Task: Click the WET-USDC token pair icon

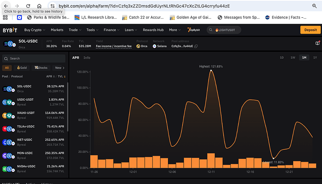Action: [8, 143]
